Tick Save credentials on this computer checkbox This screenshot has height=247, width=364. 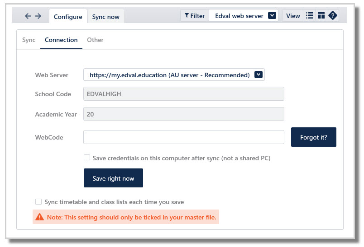87,158
